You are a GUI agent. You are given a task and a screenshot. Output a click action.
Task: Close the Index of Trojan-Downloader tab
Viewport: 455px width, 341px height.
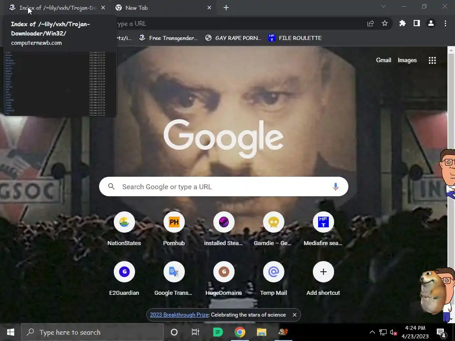point(103,8)
